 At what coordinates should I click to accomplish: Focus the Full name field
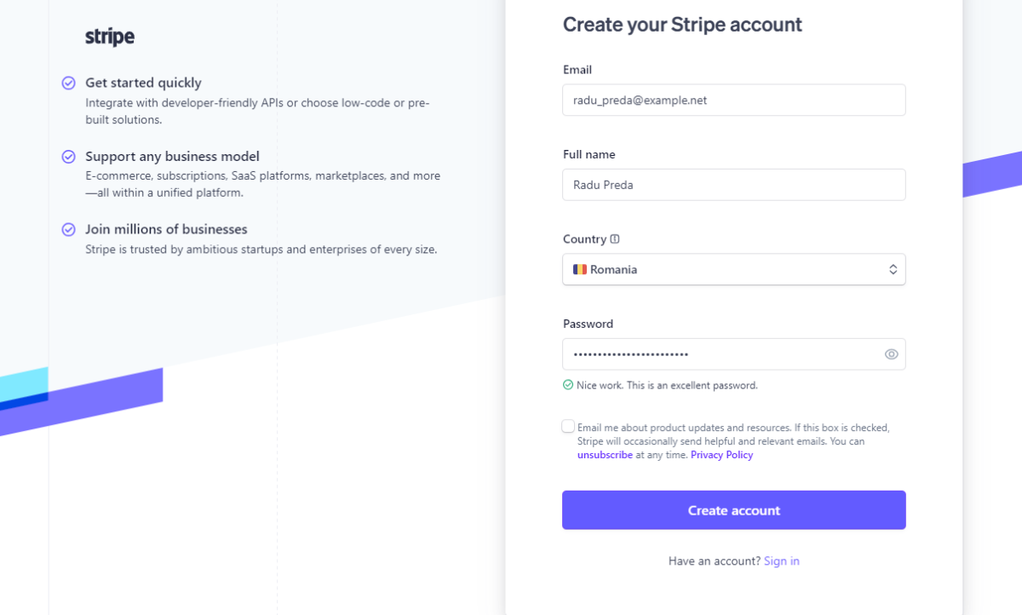click(734, 185)
